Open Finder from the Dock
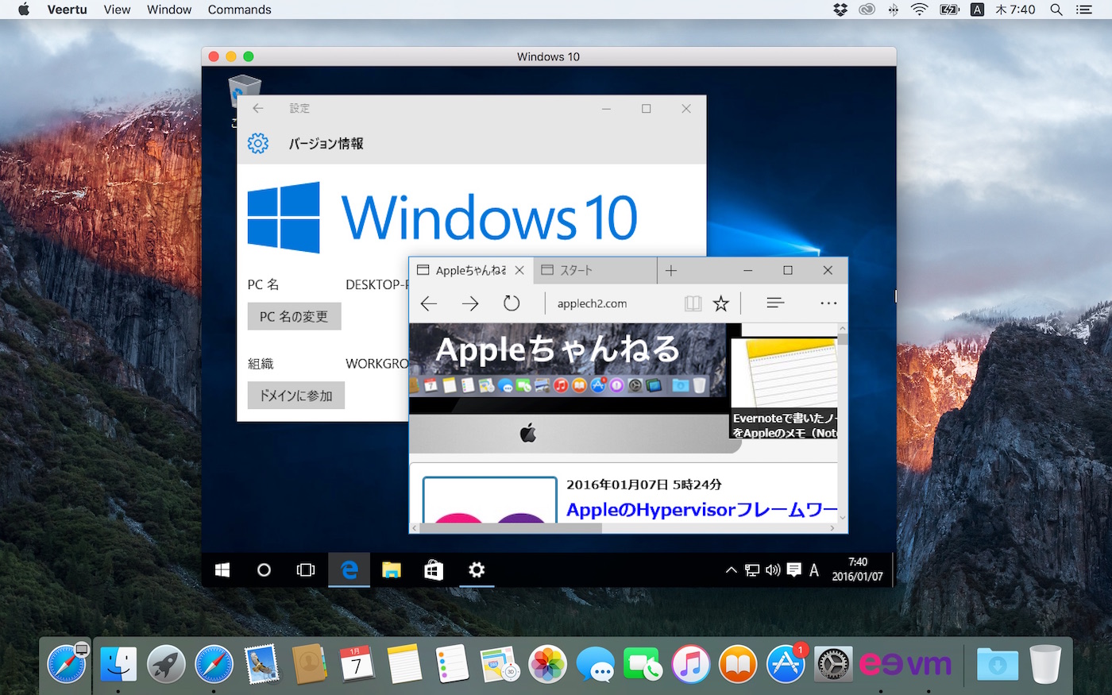This screenshot has width=1112, height=695. point(118,664)
